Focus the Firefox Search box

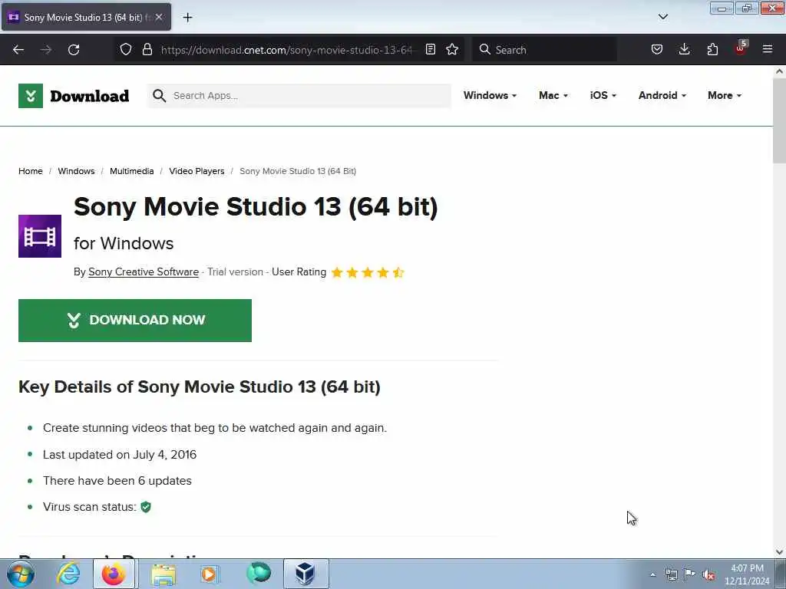pyautogui.click(x=544, y=50)
